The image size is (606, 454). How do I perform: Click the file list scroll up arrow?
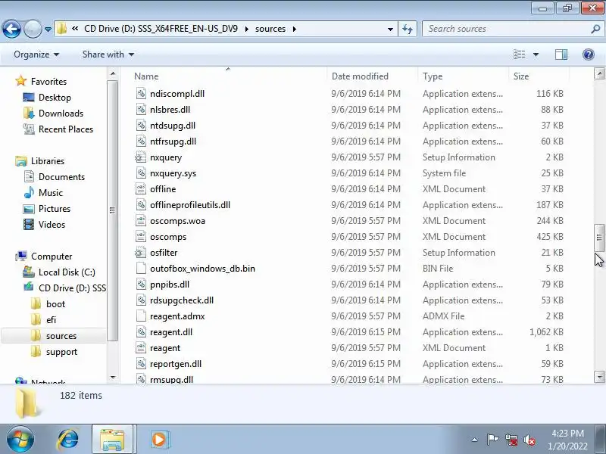tap(599, 73)
